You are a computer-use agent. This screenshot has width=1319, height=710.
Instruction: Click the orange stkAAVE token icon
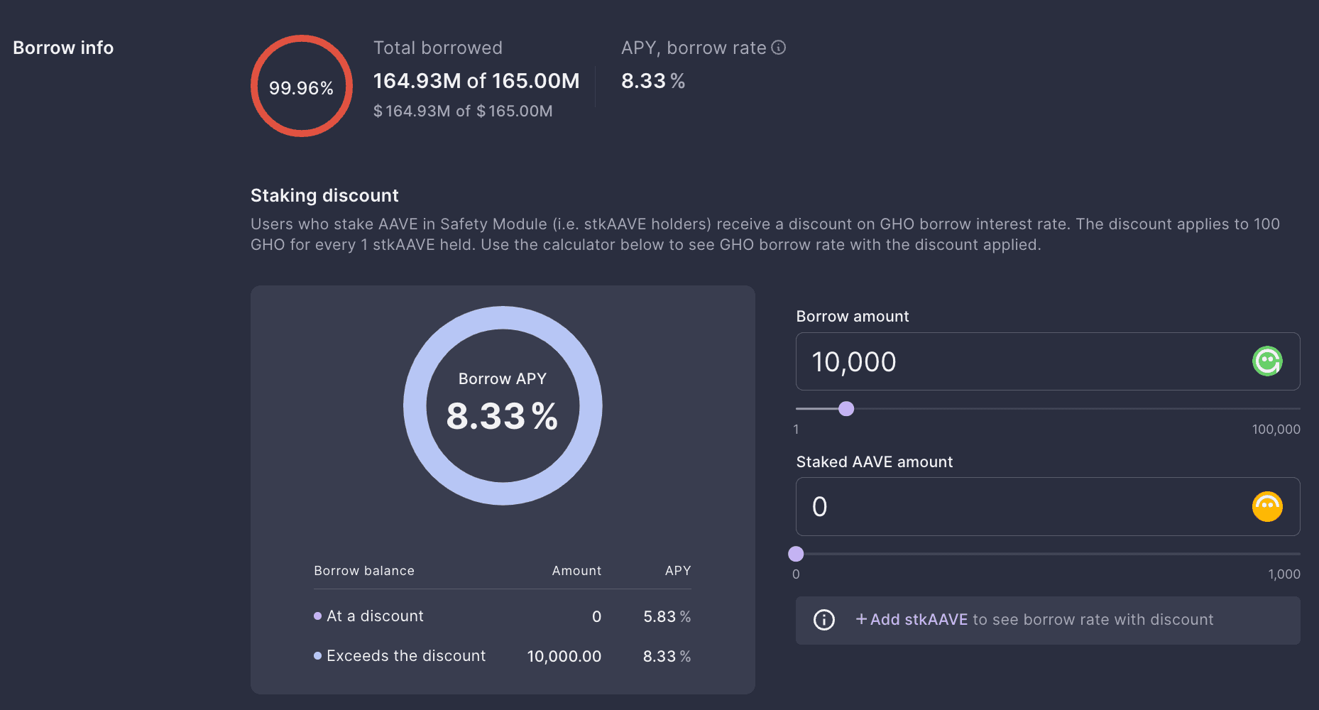click(1267, 507)
